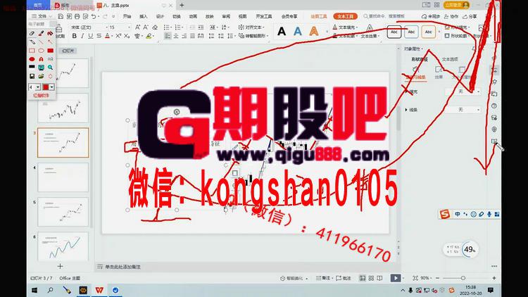Click the Redo icon

point(105,16)
